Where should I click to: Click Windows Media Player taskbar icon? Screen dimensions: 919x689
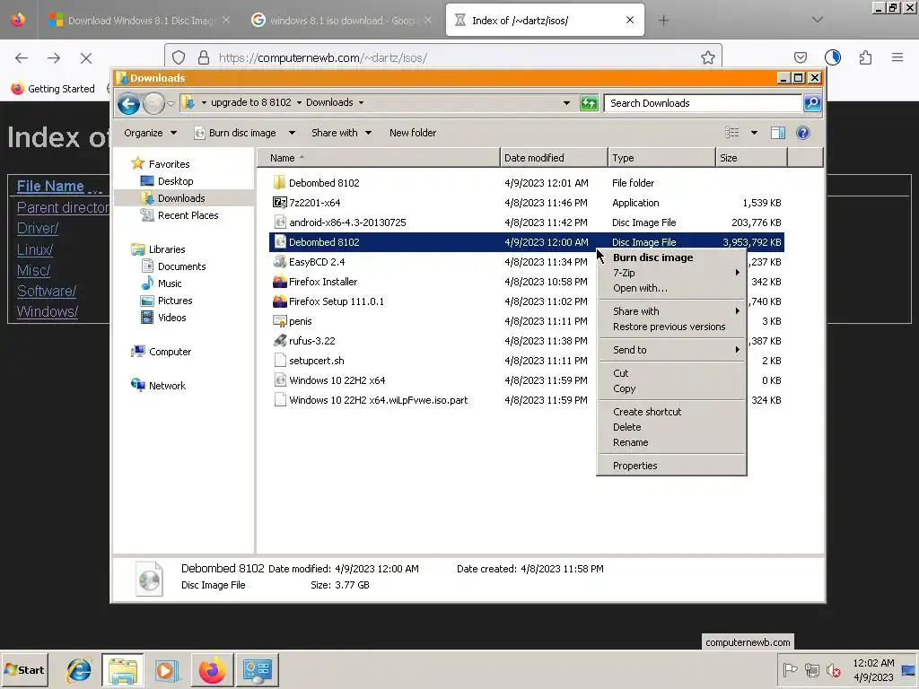point(167,670)
